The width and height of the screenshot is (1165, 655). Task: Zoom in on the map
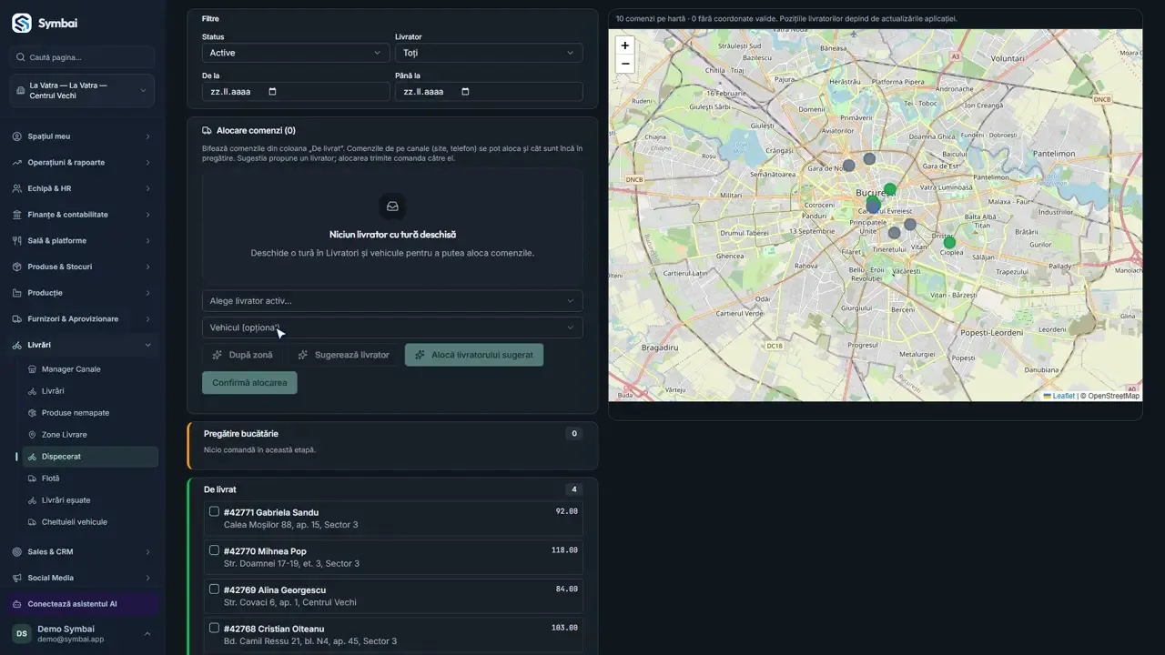point(624,45)
